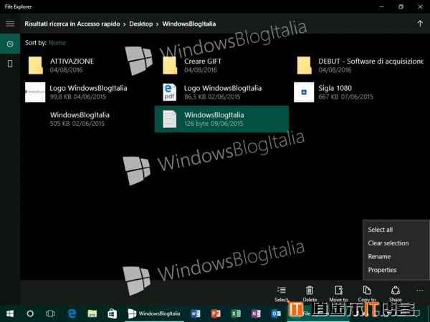Choose Rename from context menu

tap(379, 257)
